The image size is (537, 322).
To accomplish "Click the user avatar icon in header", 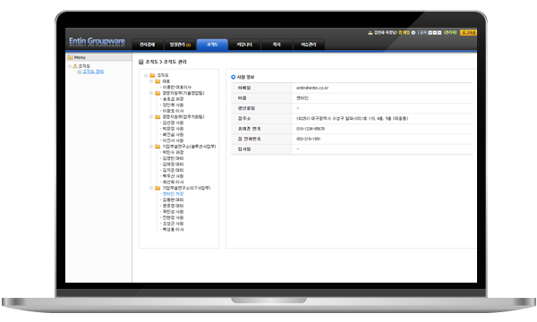I will point(371,32).
